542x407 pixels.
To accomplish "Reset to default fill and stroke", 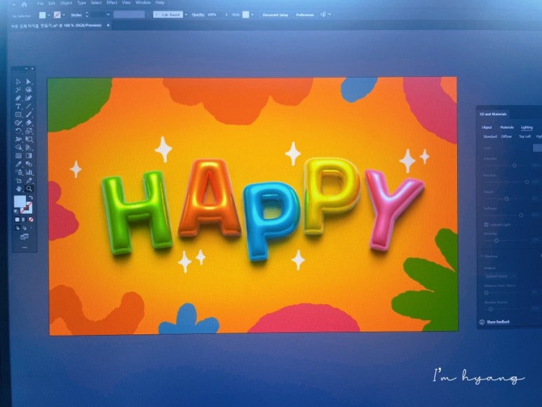I will point(16,212).
